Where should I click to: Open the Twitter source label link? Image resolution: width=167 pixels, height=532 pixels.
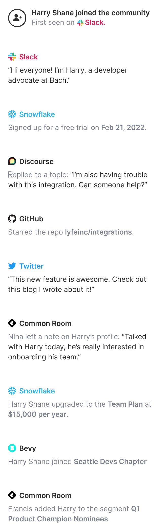pos(31,266)
